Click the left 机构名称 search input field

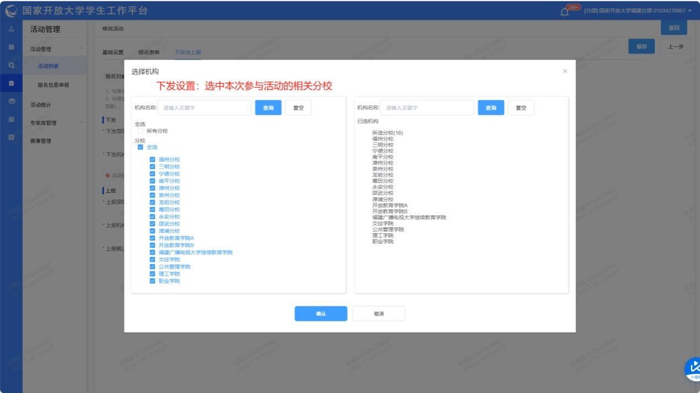pos(204,108)
